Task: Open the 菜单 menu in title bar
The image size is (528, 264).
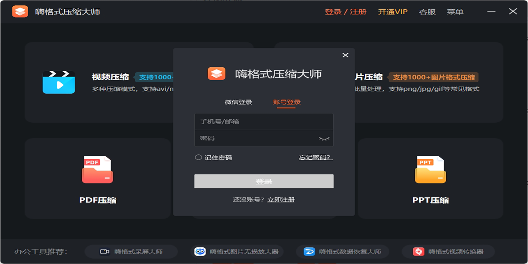Action: click(455, 12)
